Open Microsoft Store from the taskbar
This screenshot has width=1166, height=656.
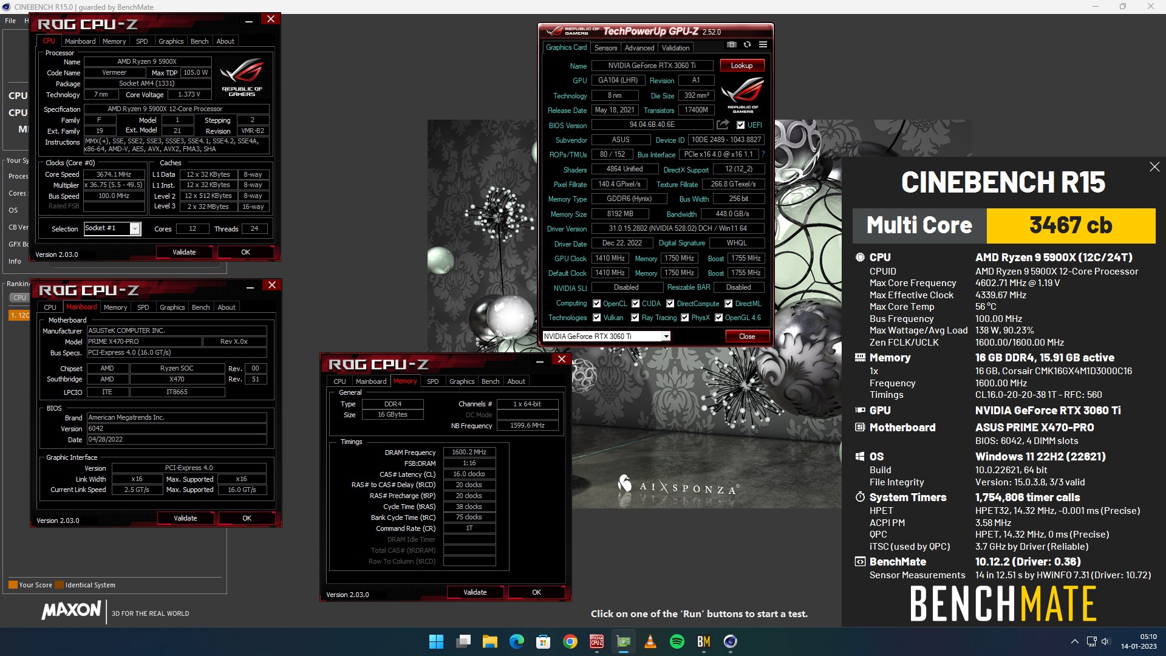(x=544, y=641)
